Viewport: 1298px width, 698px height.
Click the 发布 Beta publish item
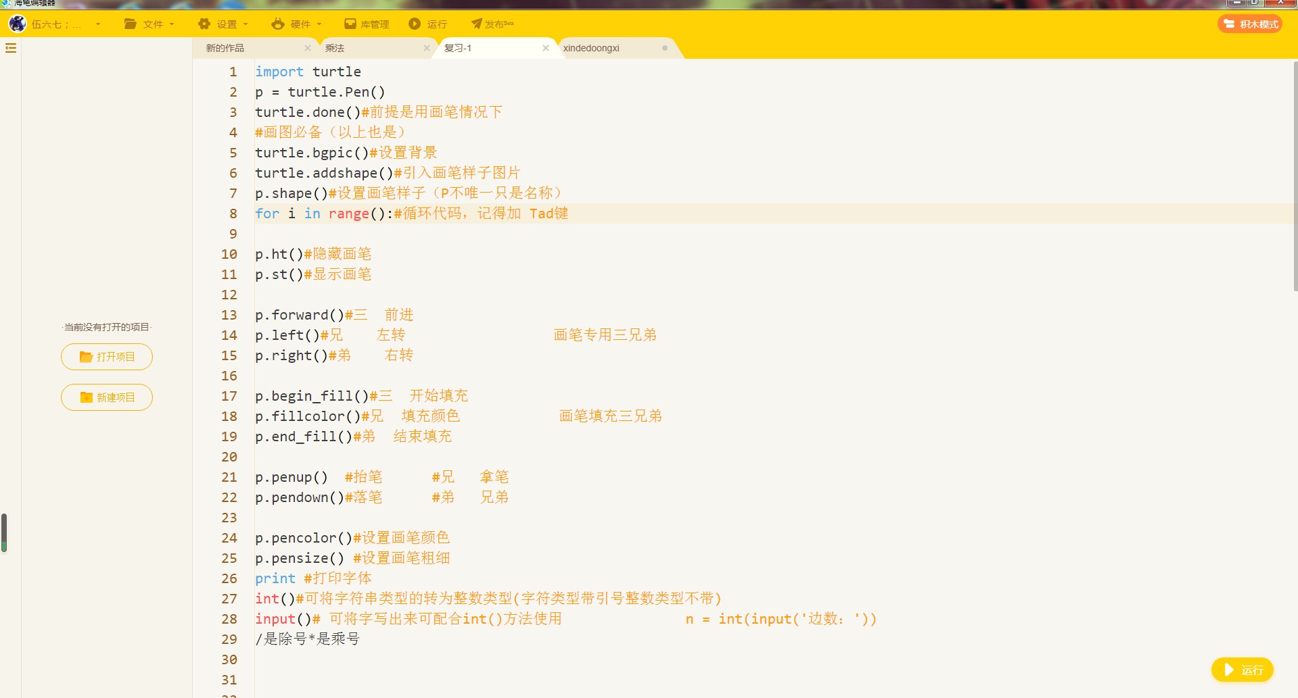tap(492, 24)
